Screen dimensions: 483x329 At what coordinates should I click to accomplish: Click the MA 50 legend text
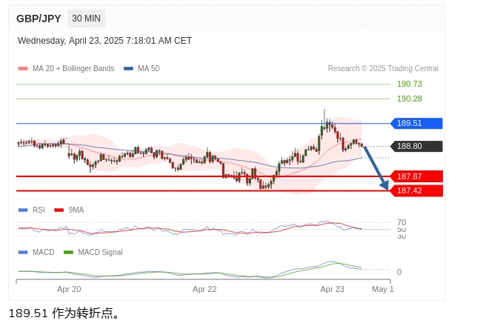(x=148, y=68)
